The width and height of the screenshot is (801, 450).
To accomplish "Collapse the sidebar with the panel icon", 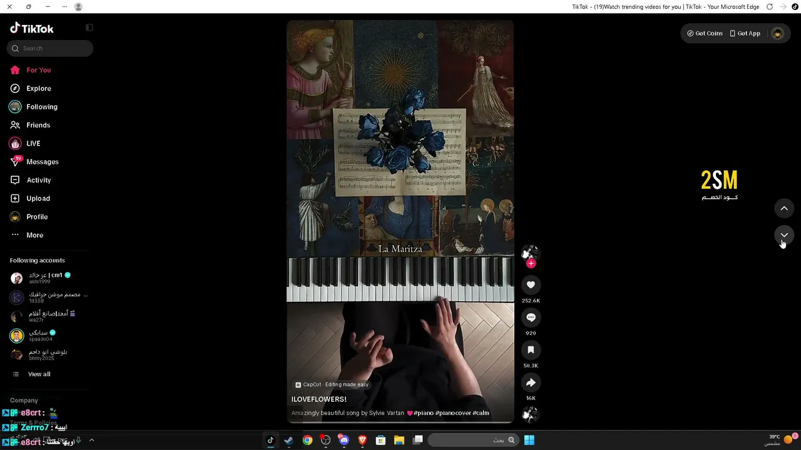I will click(x=89, y=27).
